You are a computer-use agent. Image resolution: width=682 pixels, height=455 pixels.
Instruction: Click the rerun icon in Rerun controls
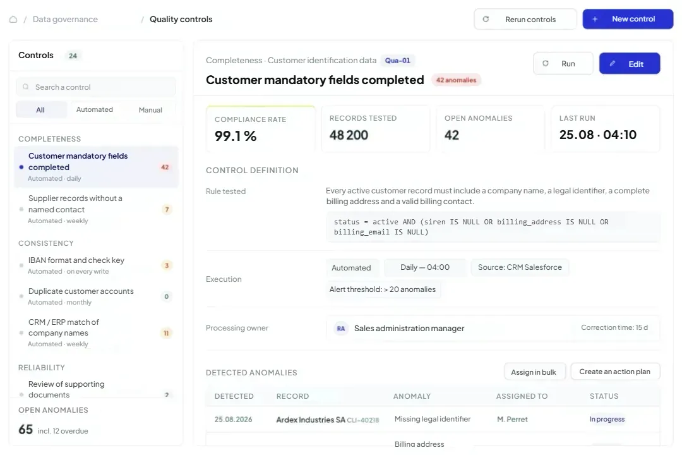point(486,19)
